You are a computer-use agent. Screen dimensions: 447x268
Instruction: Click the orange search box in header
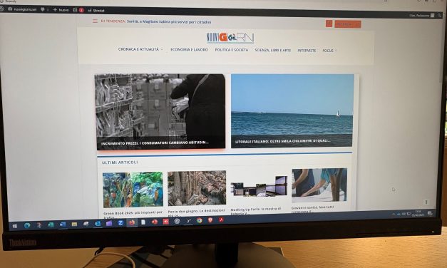tap(347, 24)
